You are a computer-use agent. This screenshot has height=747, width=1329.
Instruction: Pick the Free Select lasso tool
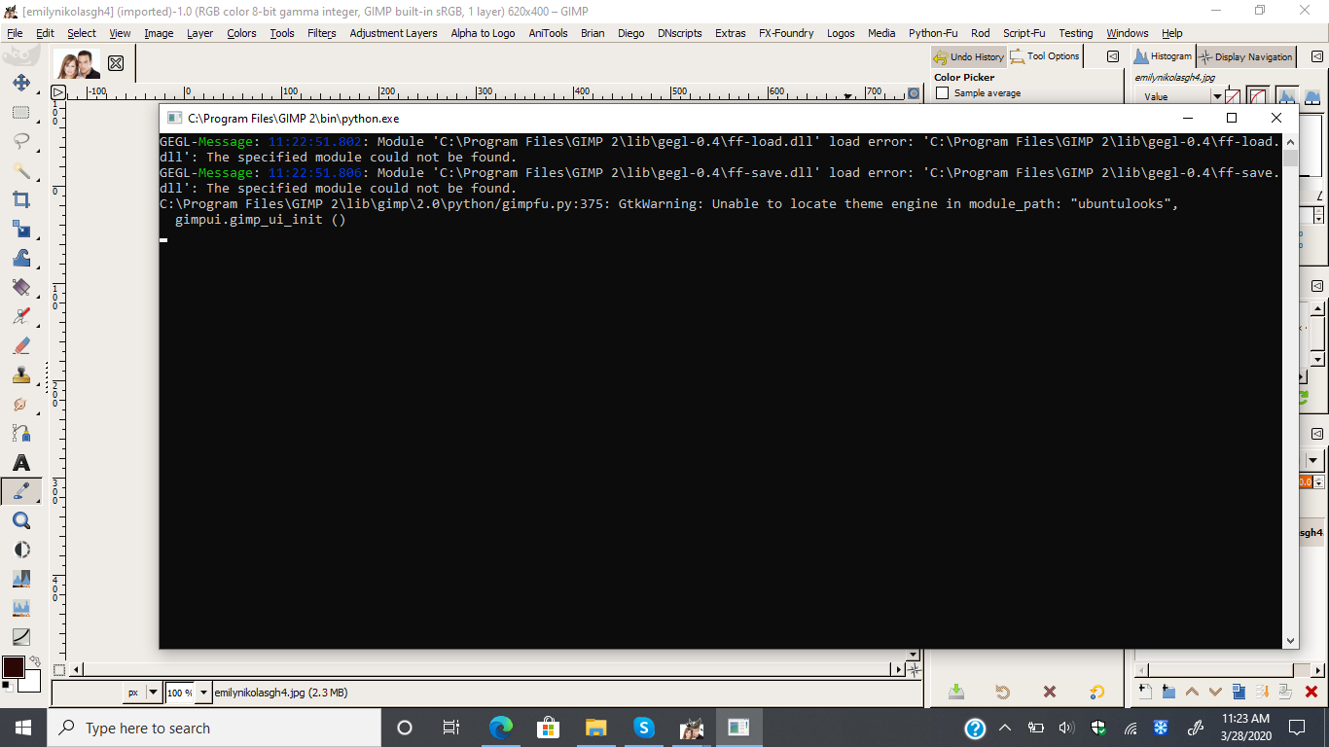(x=20, y=142)
